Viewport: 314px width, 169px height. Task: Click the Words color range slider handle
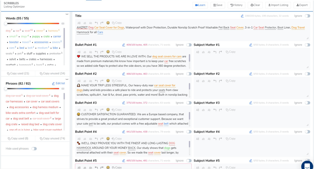click(x=6, y=24)
